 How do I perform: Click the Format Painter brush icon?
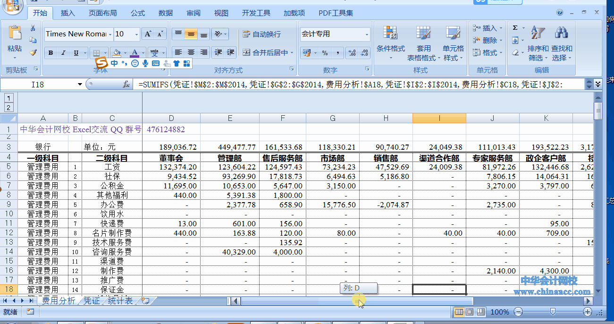33,52
